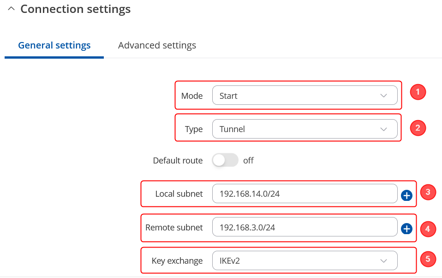Click the red number 1 badge
Screen dimensions: 442x278
click(418, 92)
